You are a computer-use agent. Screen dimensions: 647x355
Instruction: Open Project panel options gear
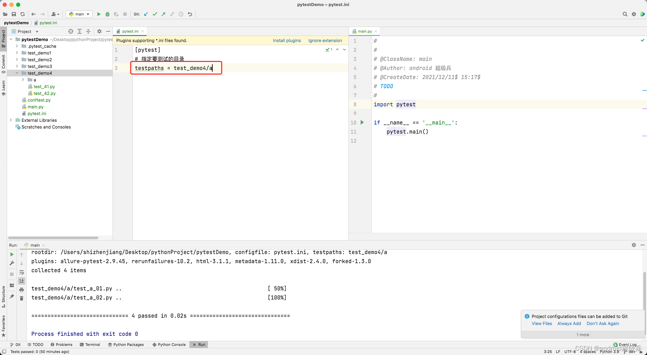click(99, 31)
